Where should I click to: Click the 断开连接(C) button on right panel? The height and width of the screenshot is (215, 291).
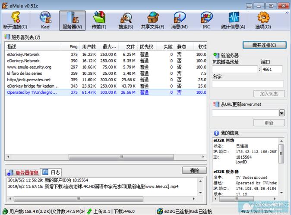(265, 45)
